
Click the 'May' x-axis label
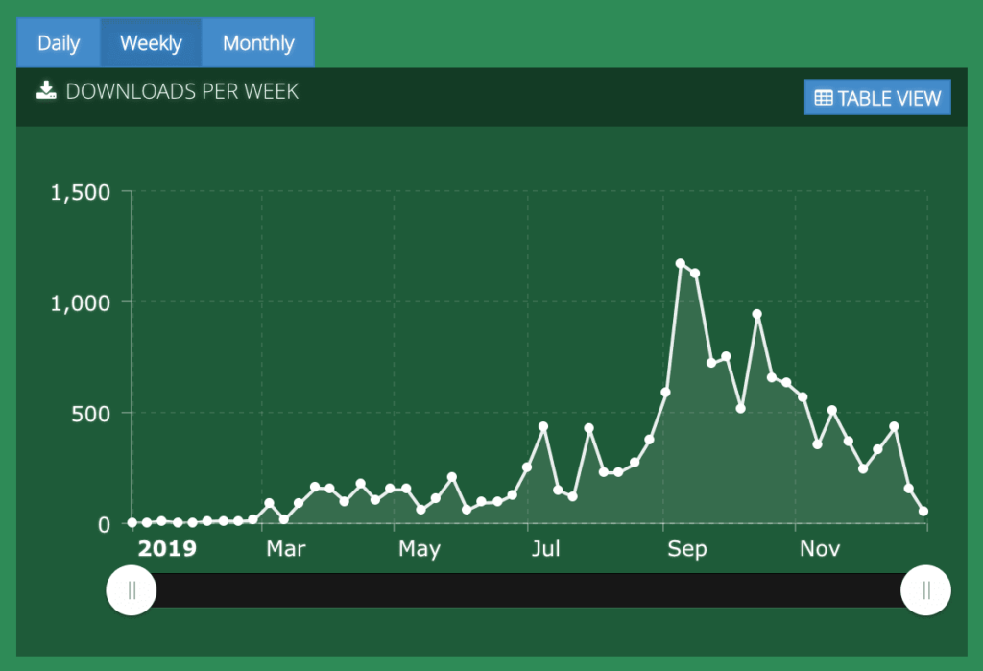click(420, 549)
